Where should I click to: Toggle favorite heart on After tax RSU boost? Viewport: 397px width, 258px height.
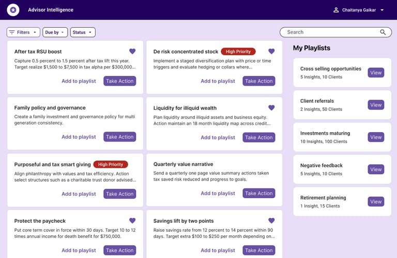click(x=132, y=51)
